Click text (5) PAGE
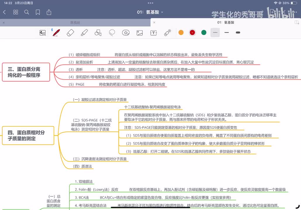This screenshot has width=301, height=210. click(x=76, y=84)
